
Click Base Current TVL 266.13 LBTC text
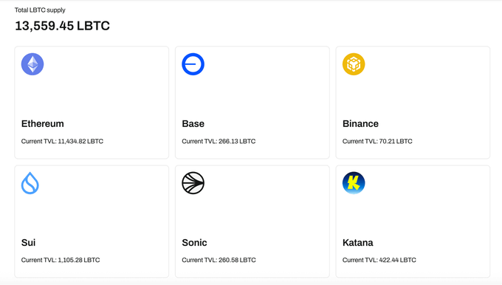click(x=219, y=141)
